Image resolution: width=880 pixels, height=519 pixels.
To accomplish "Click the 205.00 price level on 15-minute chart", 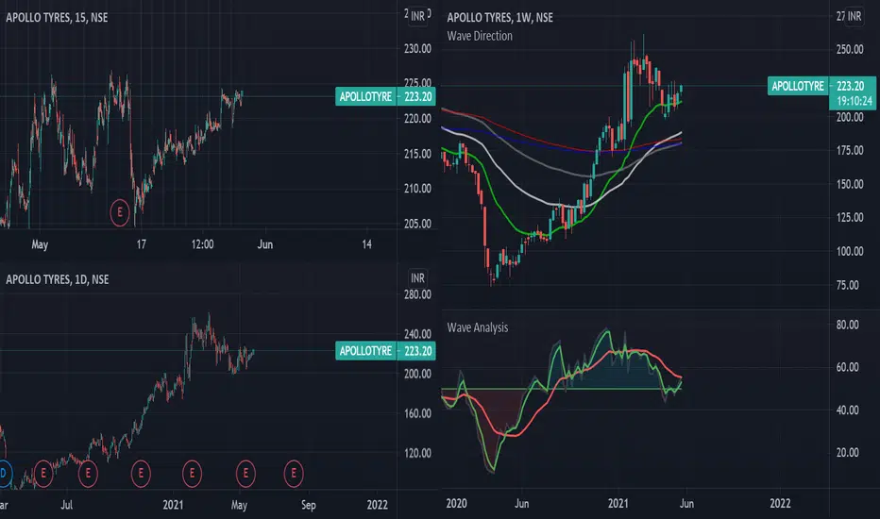I will click(x=417, y=224).
